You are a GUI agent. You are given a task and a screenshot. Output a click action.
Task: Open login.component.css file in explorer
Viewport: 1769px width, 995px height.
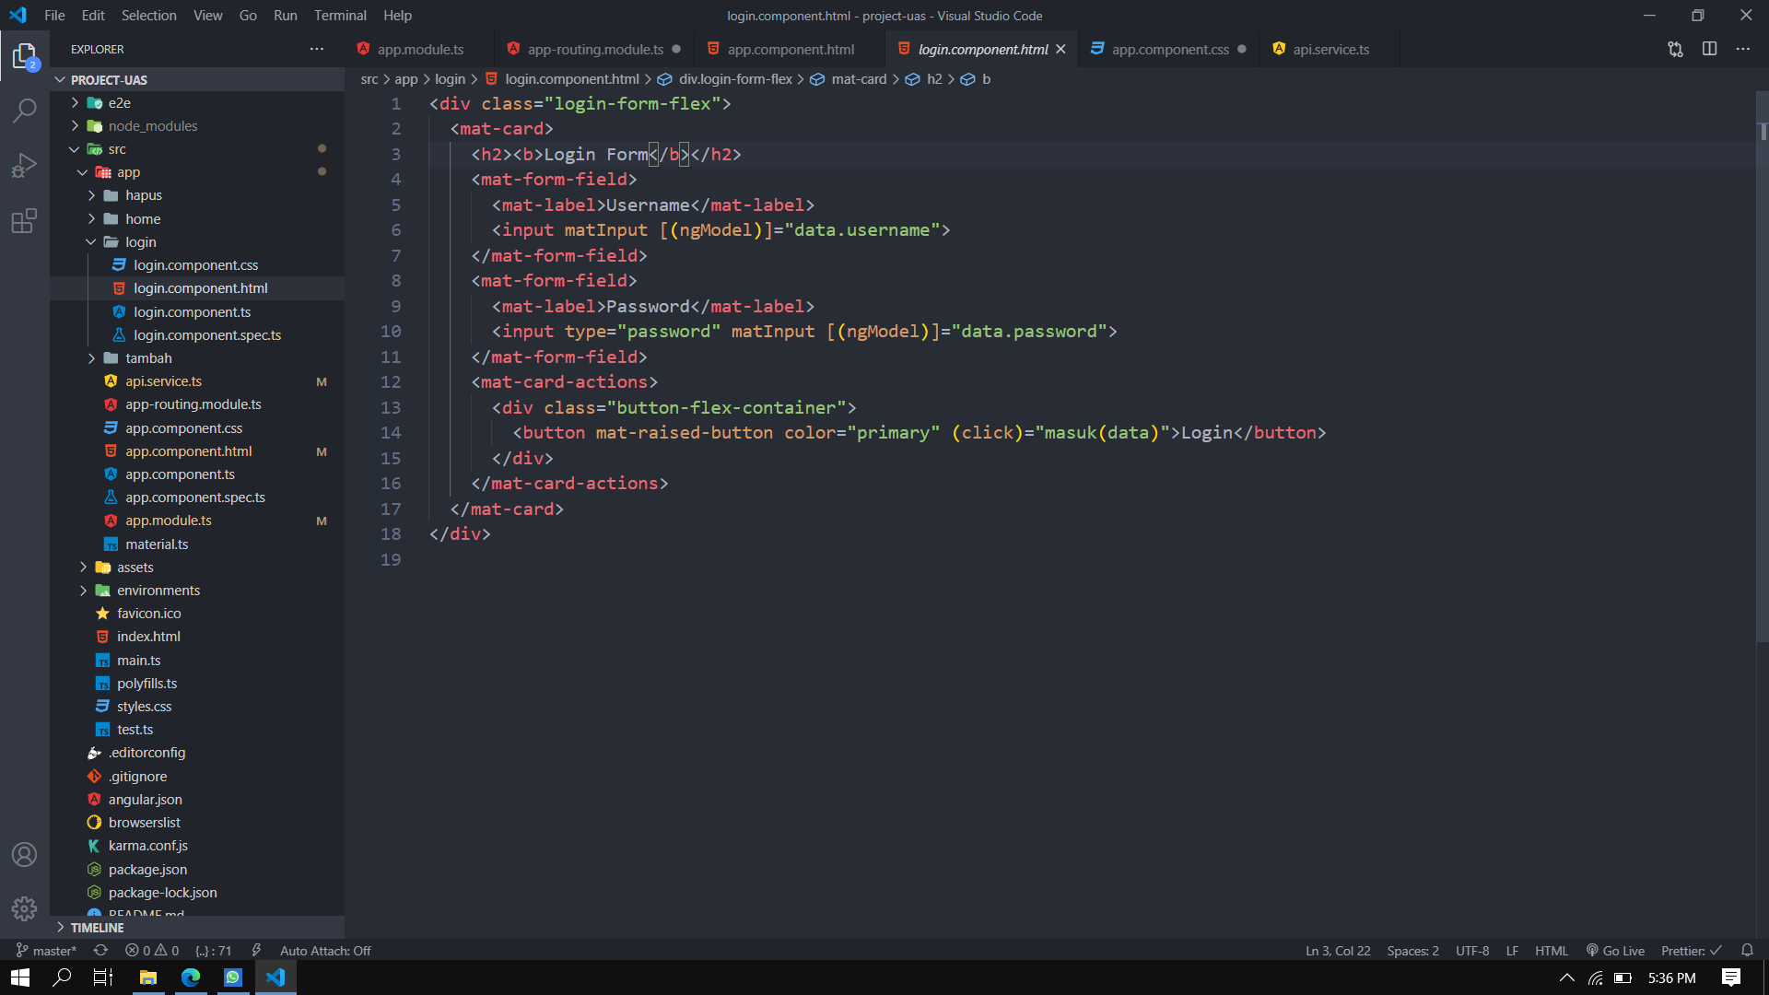[195, 265]
